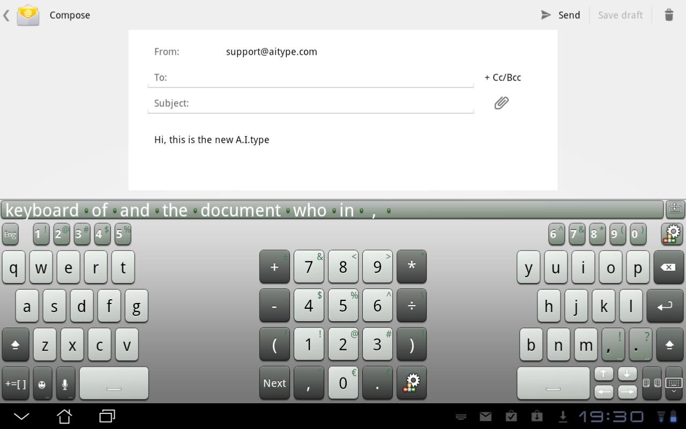686x429 pixels.
Task: Tap the letter g key
Action: [x=136, y=306]
